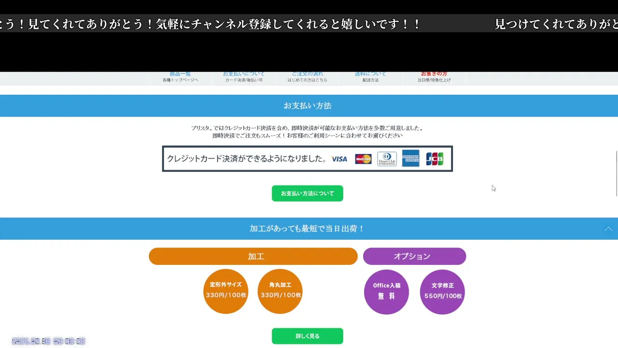Click the purple オプション category pill
The image size is (618, 348).
414,256
